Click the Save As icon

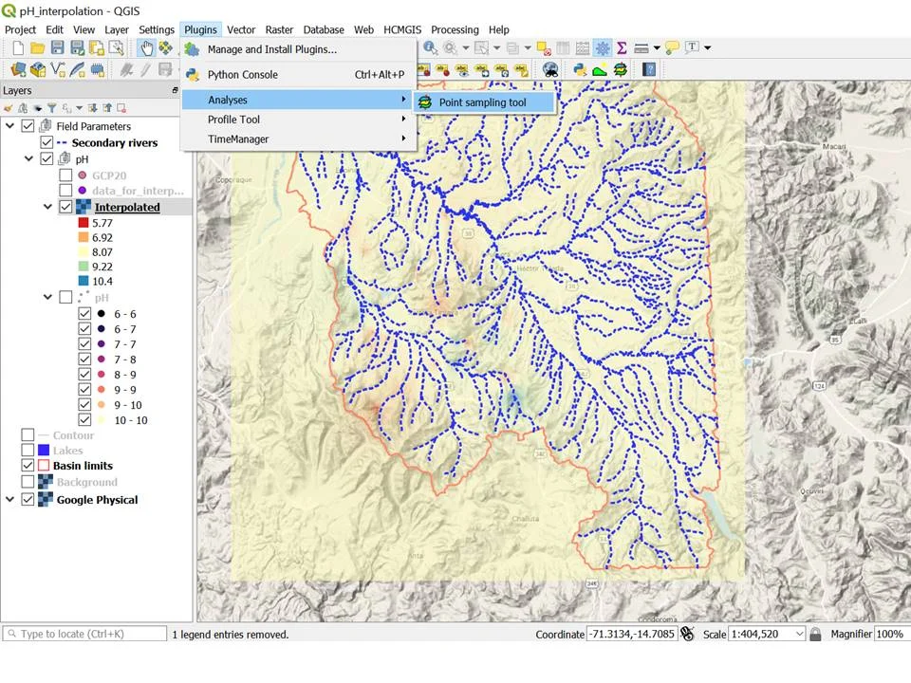(77, 48)
